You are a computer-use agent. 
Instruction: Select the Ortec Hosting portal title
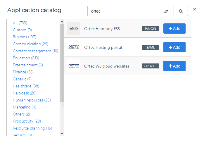click(x=103, y=48)
